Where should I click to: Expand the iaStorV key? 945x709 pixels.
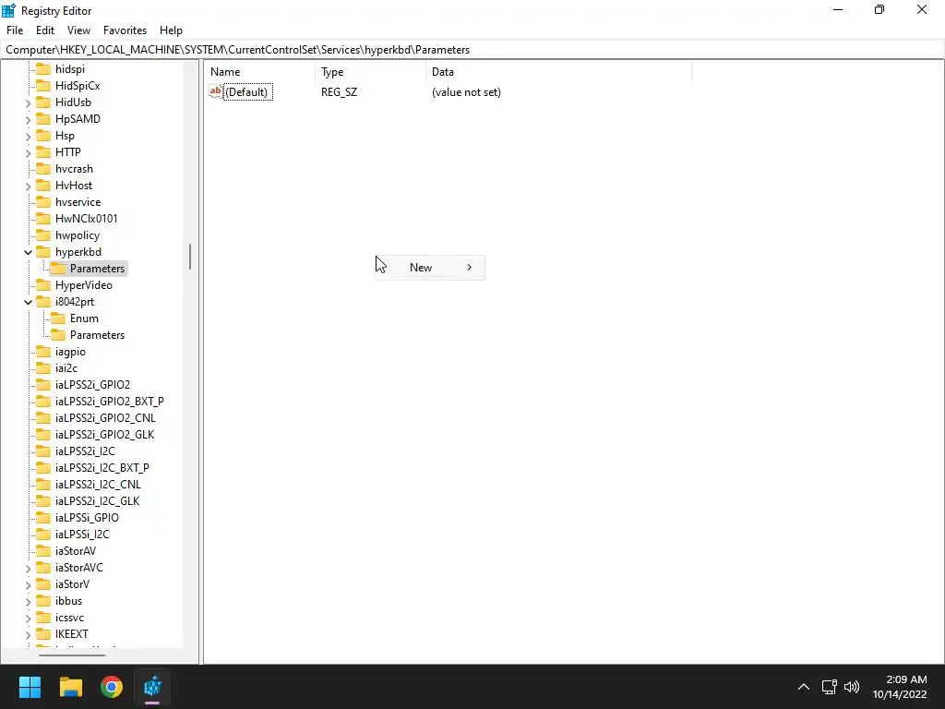(28, 584)
